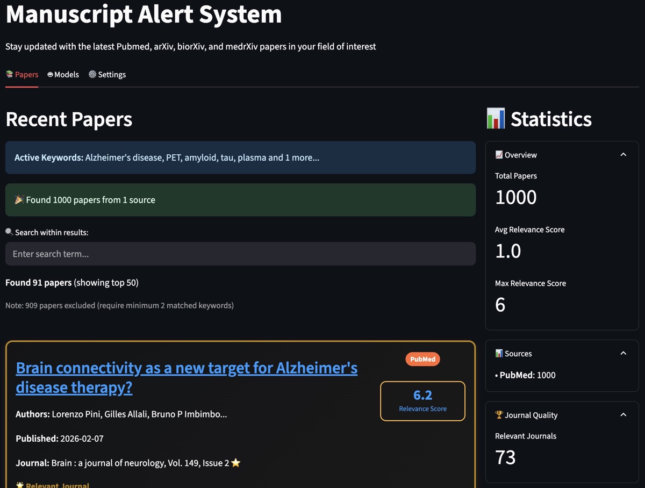Click the books icon on Papers tab

[x=10, y=74]
